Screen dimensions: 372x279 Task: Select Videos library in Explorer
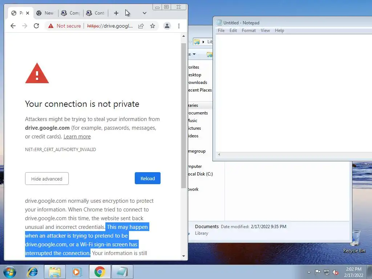(193, 136)
